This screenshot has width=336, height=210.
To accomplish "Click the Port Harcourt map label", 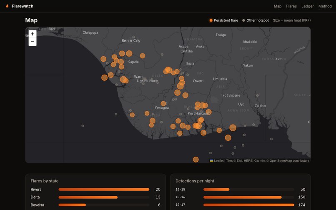I will (199, 113).
